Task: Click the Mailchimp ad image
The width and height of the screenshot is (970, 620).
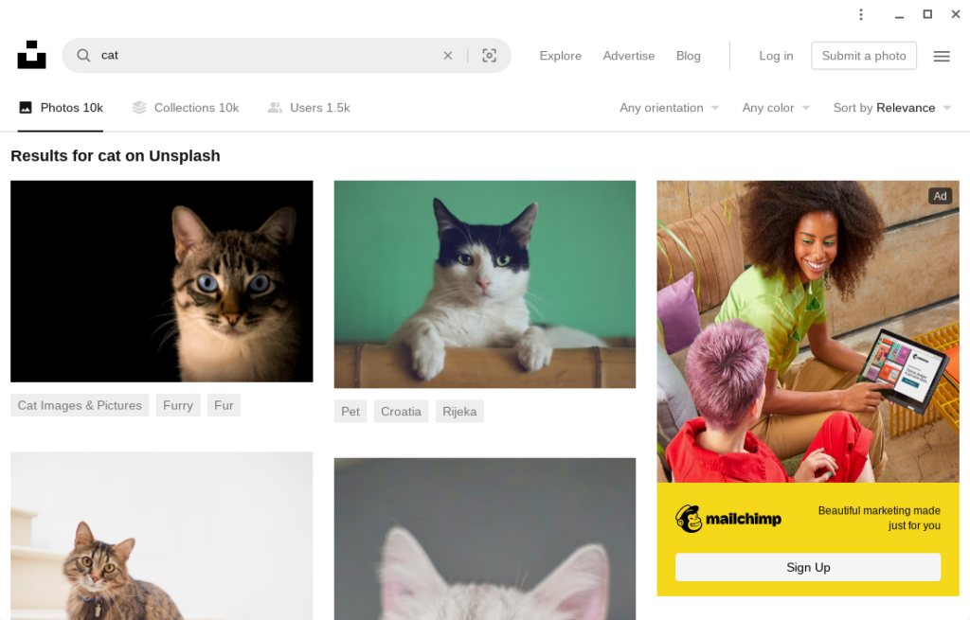Action: 808,331
